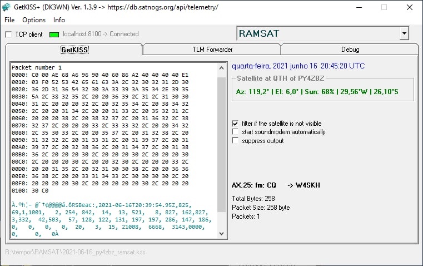The image size is (423, 266).
Task: Close the GetKISS+ window
Action: (410, 7)
